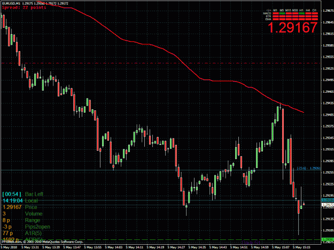Select the red dashed horizontal line
Image resolution: width=334 pixels, height=250 pixels.
pos(161,63)
